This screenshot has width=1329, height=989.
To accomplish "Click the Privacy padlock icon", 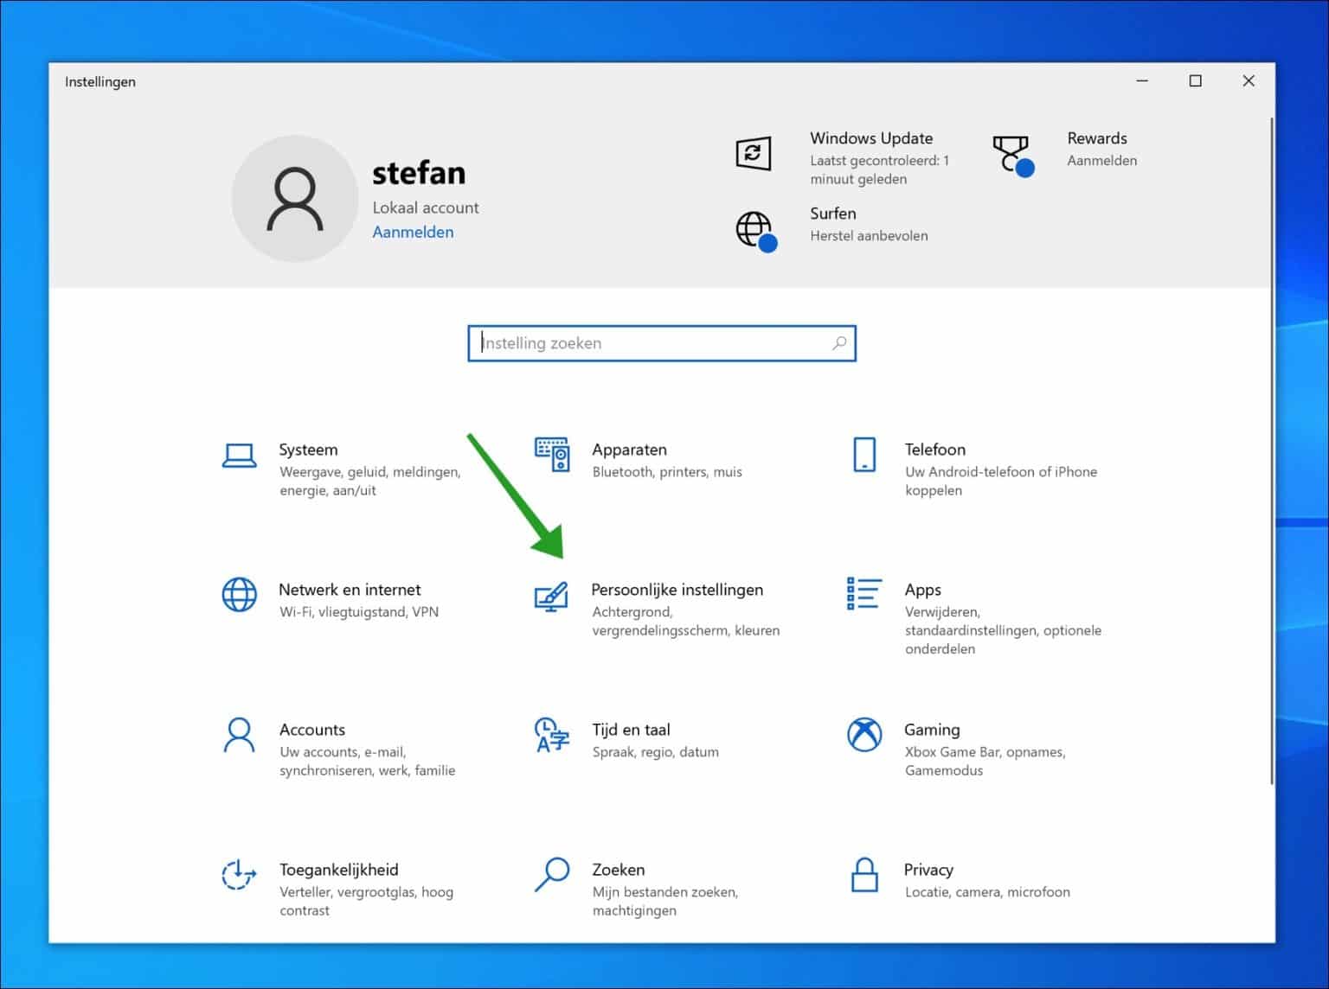I will 864,876.
